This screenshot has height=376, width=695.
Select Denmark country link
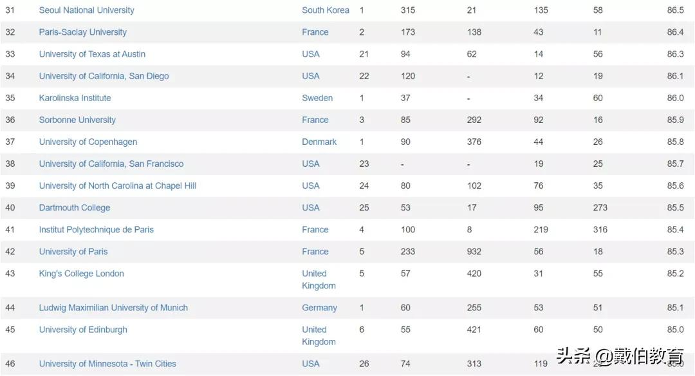click(319, 142)
